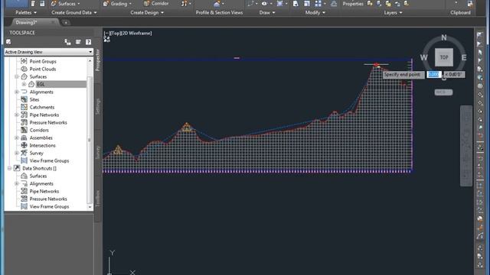
Task: Click the TOP face of ViewCube
Action: [444, 57]
